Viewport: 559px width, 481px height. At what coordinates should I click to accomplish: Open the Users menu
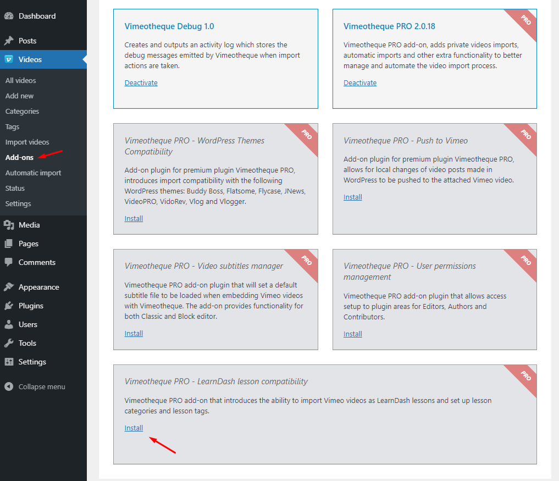(28, 324)
